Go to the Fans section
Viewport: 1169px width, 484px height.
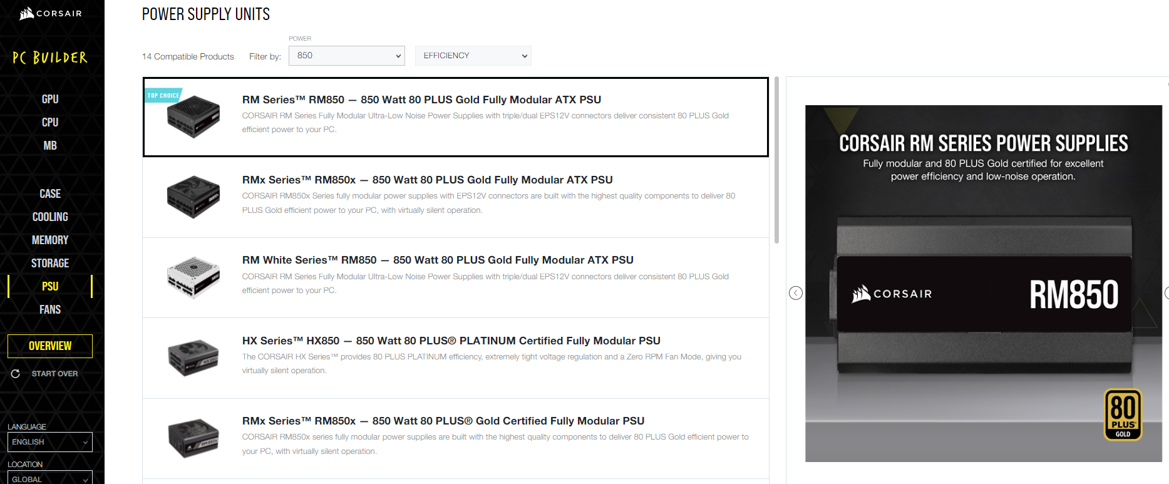50,309
